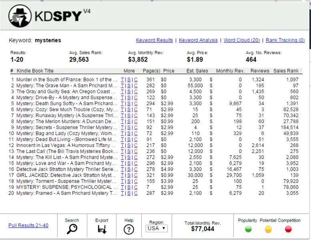Screen dimensions: 311x241
Task: Click the Search magnifying glass icon
Action: (72, 229)
